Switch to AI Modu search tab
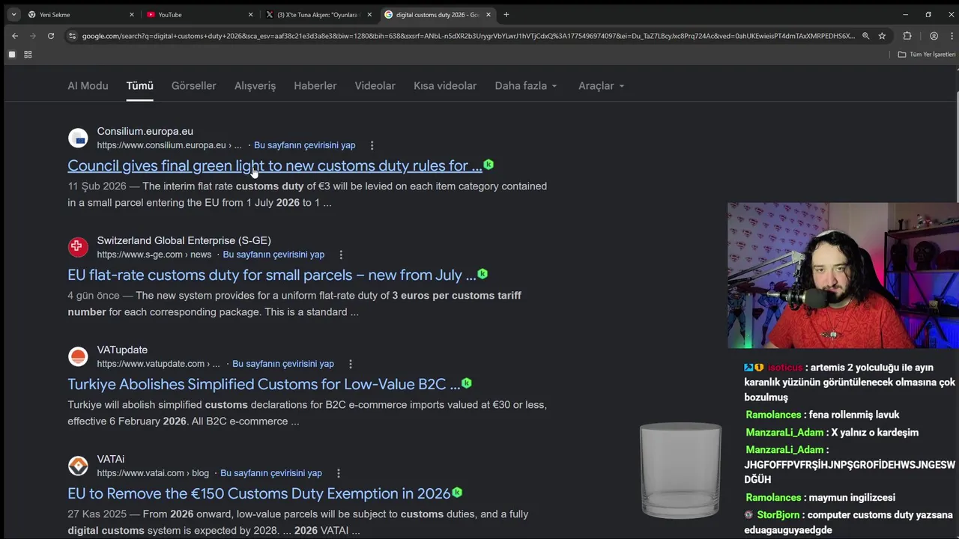 (x=88, y=86)
